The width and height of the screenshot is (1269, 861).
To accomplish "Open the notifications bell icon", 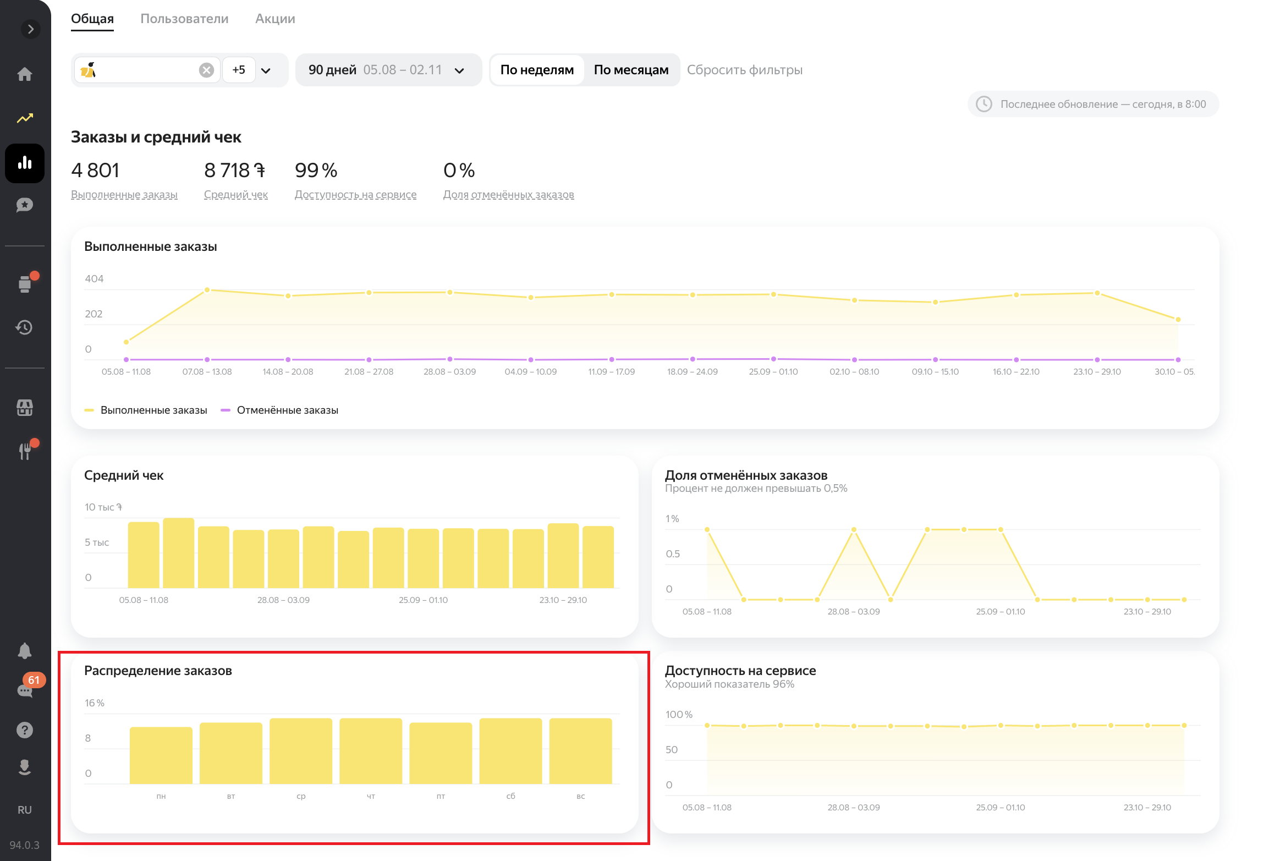I will [25, 651].
